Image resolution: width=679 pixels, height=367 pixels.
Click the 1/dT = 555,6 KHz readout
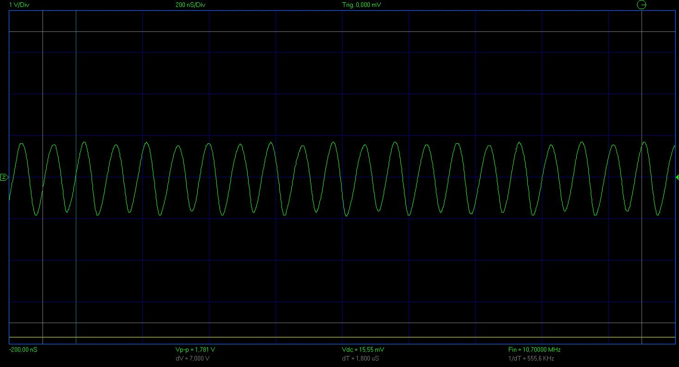tap(531, 359)
